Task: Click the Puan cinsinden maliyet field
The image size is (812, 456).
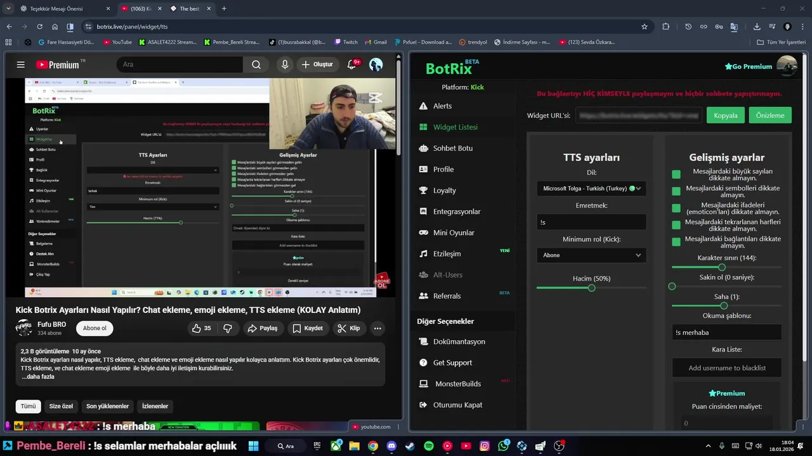Action: pyautogui.click(x=726, y=423)
